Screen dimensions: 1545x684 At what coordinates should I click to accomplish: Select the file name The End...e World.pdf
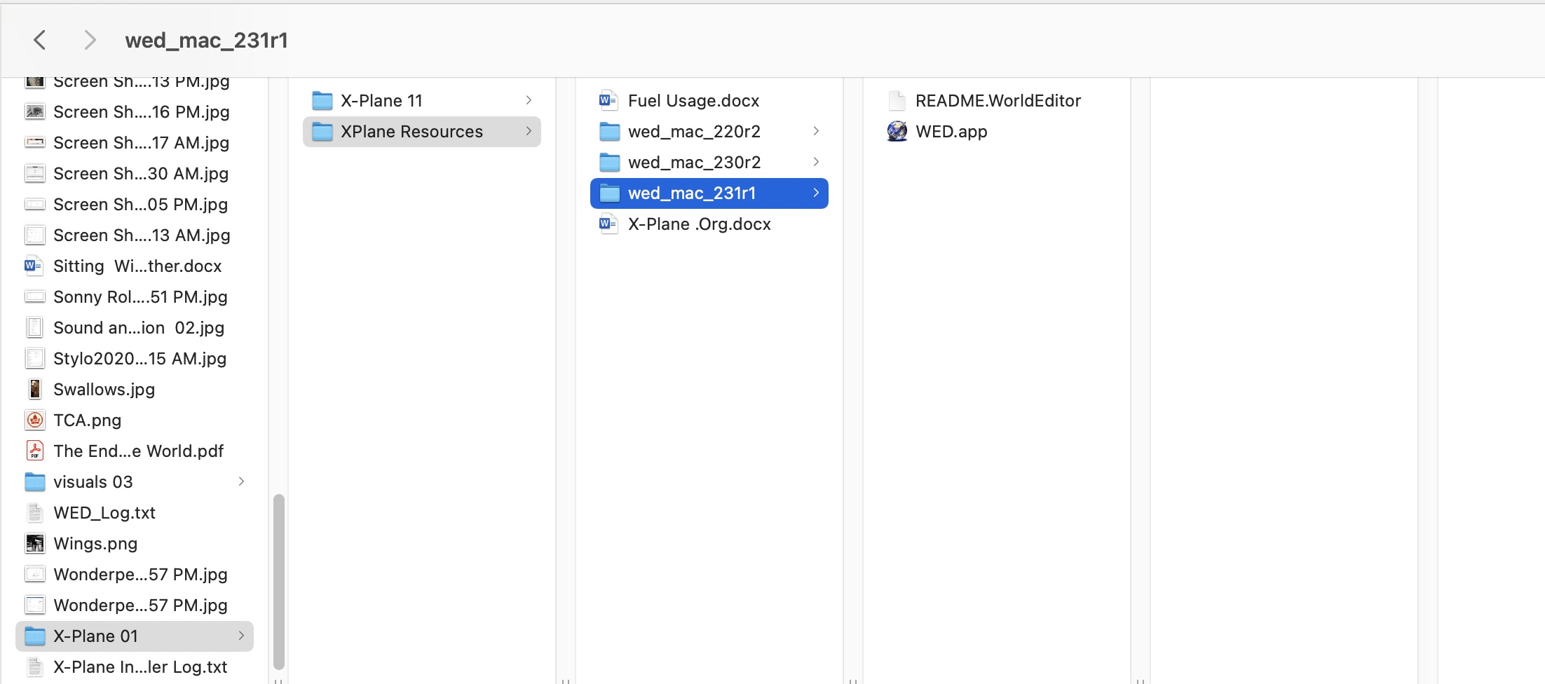(139, 451)
